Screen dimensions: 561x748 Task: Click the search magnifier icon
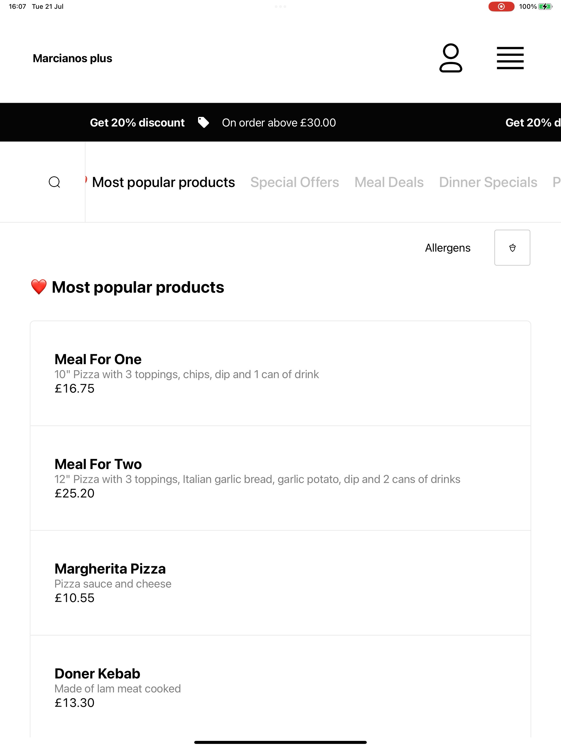(55, 182)
